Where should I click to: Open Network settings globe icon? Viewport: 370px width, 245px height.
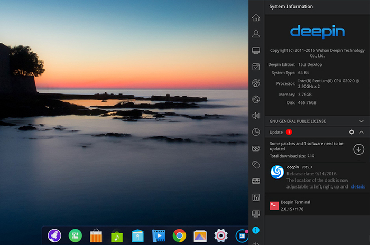pyautogui.click(x=256, y=99)
